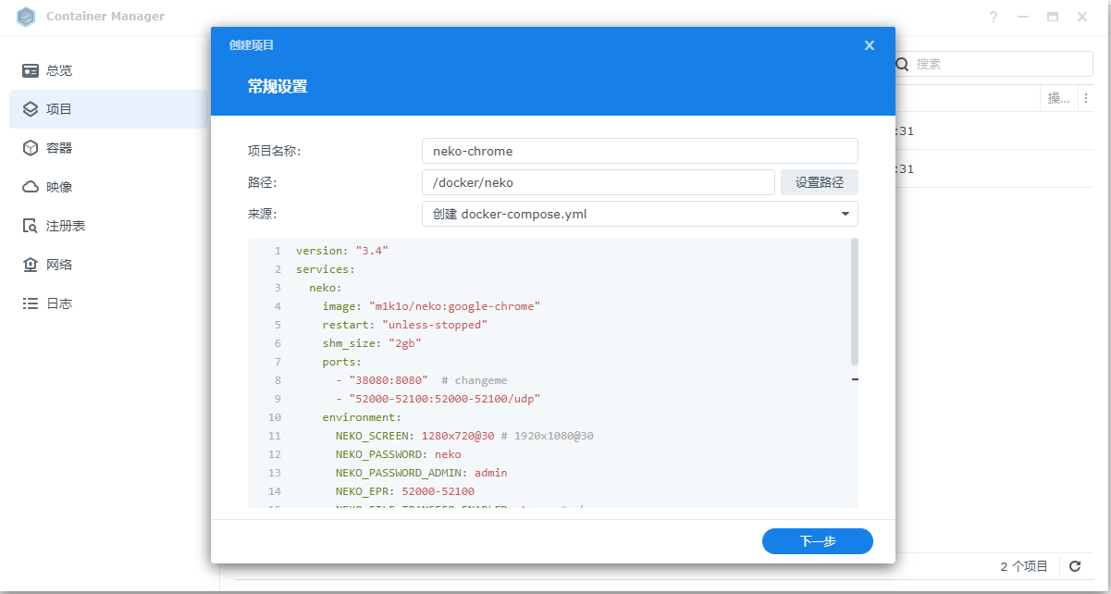
Task: Click the help question mark icon
Action: pos(994,17)
